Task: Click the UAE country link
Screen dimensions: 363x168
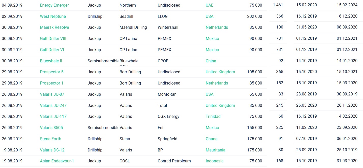Action: 209,5
